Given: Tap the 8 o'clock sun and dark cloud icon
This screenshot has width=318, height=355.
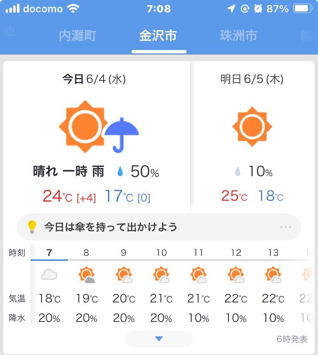Looking at the screenshot, I should pos(86,275).
